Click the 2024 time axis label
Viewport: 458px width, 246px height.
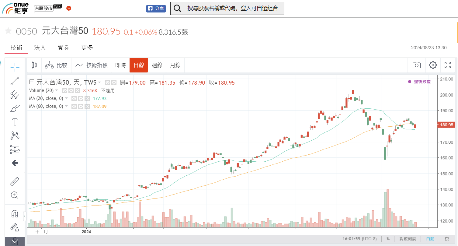pos(87,232)
